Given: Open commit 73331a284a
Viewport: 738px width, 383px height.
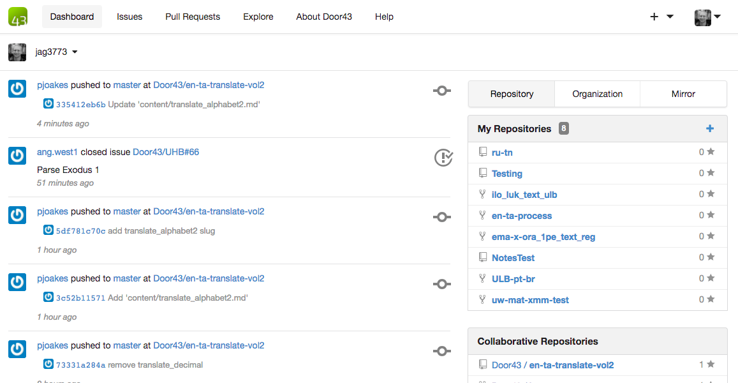Looking at the screenshot, I should coord(80,365).
